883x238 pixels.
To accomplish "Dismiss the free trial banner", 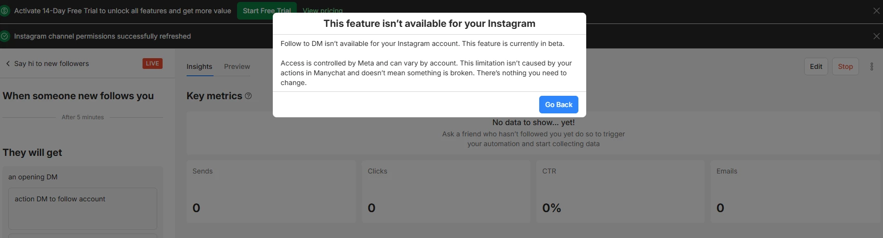I will tap(876, 11).
